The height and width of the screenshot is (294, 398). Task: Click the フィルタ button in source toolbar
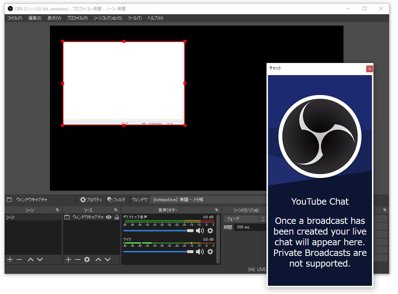116,200
